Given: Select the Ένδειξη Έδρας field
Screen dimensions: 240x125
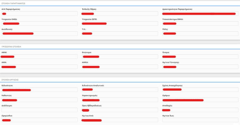Looking at the screenshot, I should (x=120, y=14).
